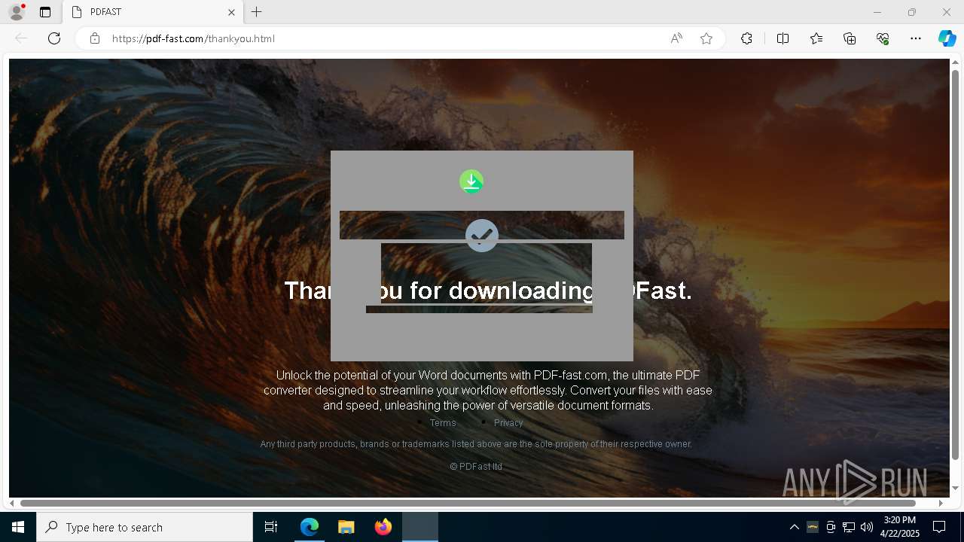964x542 pixels.
Task: Click the © PDFast ltd text
Action: click(476, 467)
